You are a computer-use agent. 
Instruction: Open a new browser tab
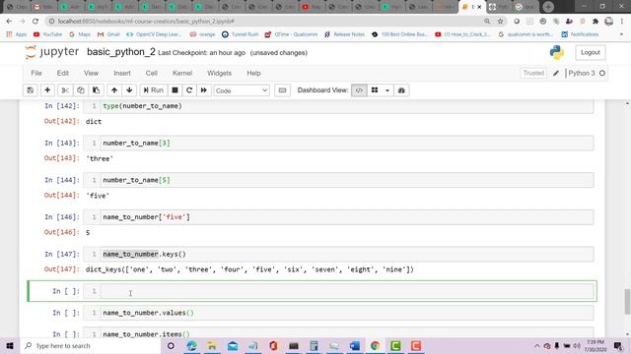pos(548,7)
